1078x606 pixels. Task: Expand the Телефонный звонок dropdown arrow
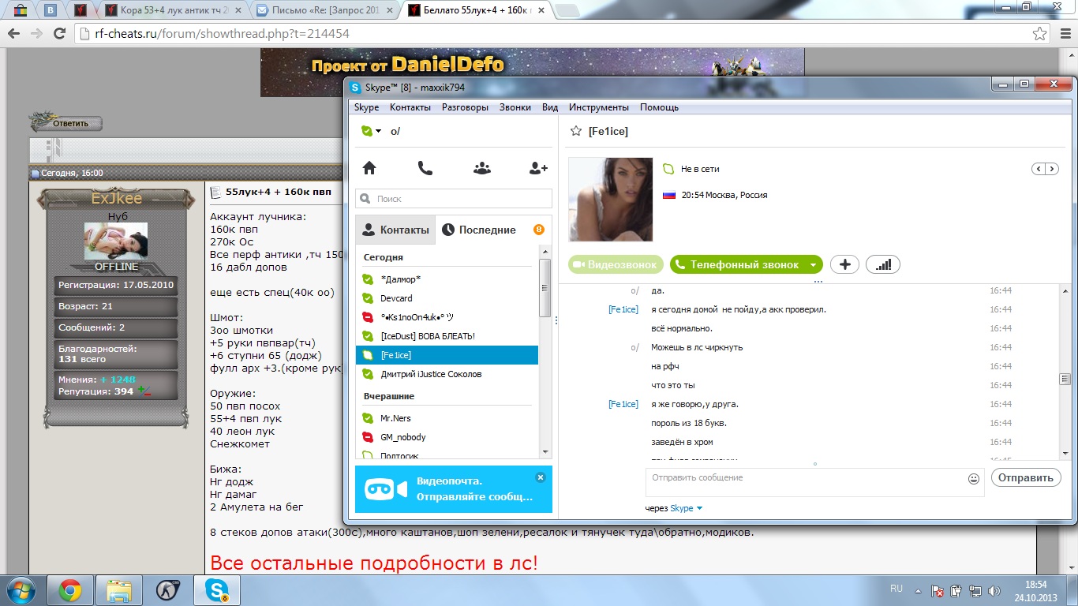coord(814,265)
